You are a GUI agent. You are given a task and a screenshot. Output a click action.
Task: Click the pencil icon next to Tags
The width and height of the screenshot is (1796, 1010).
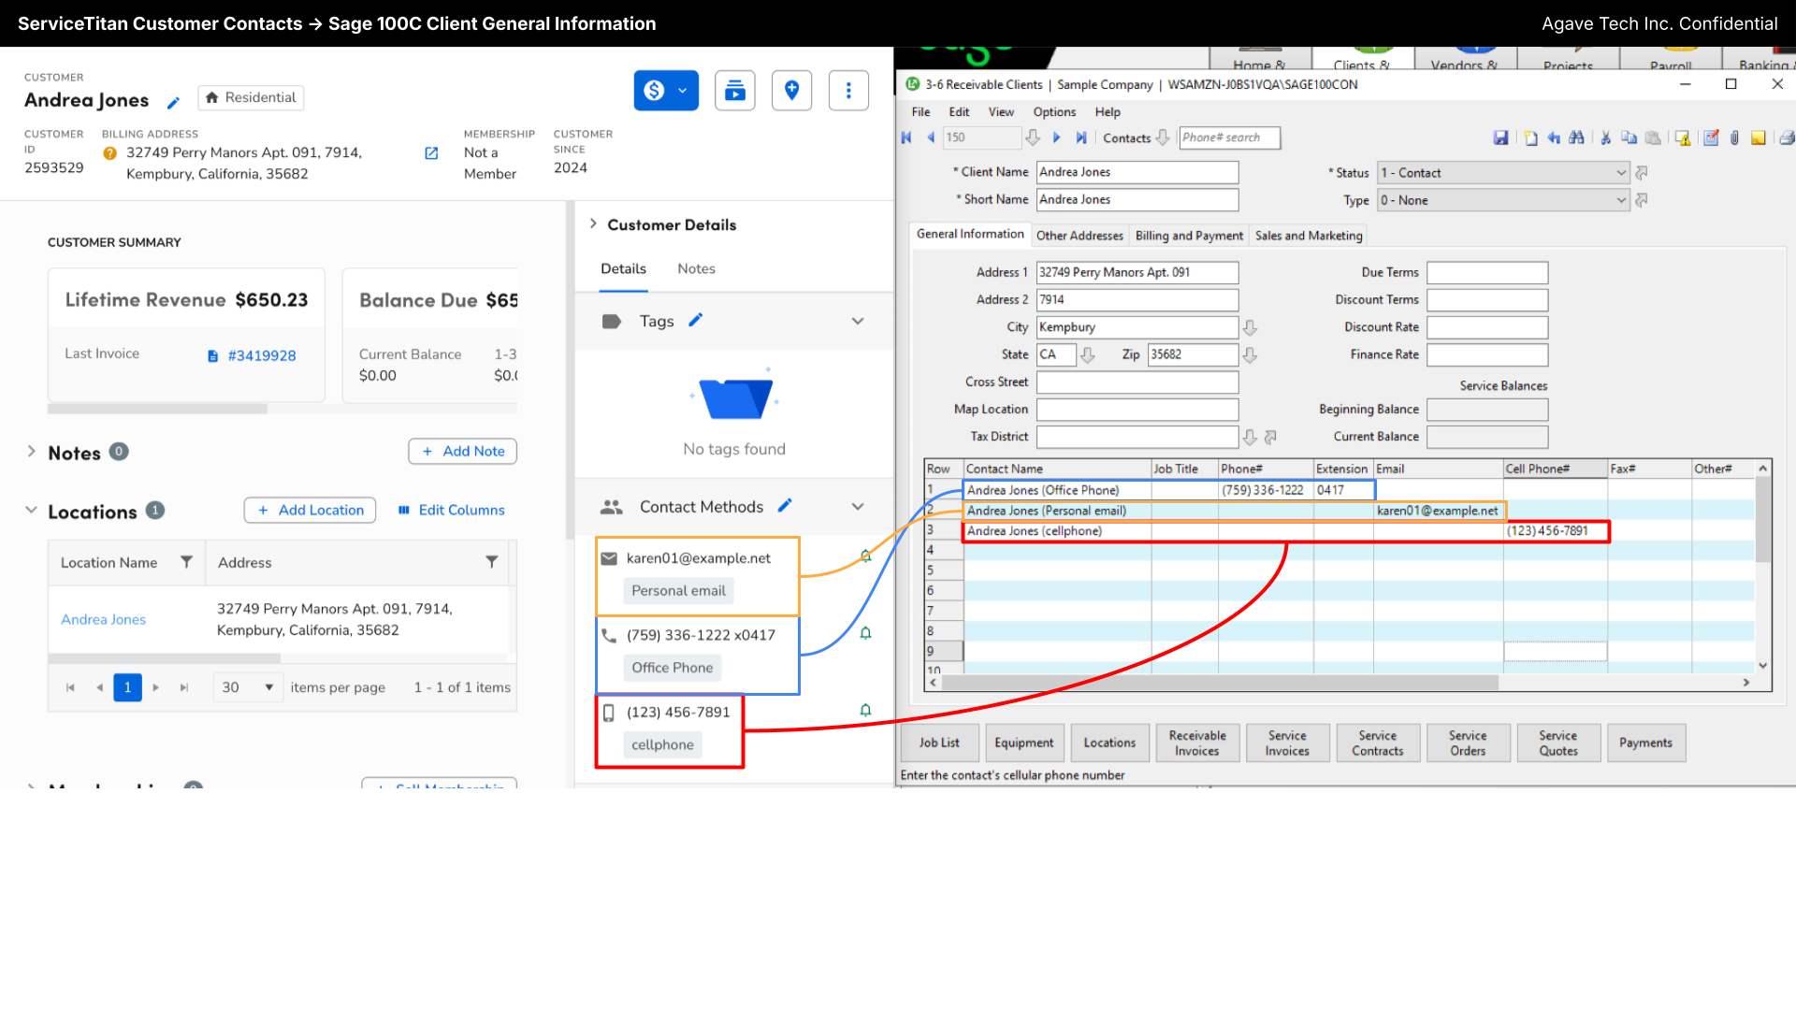click(696, 321)
